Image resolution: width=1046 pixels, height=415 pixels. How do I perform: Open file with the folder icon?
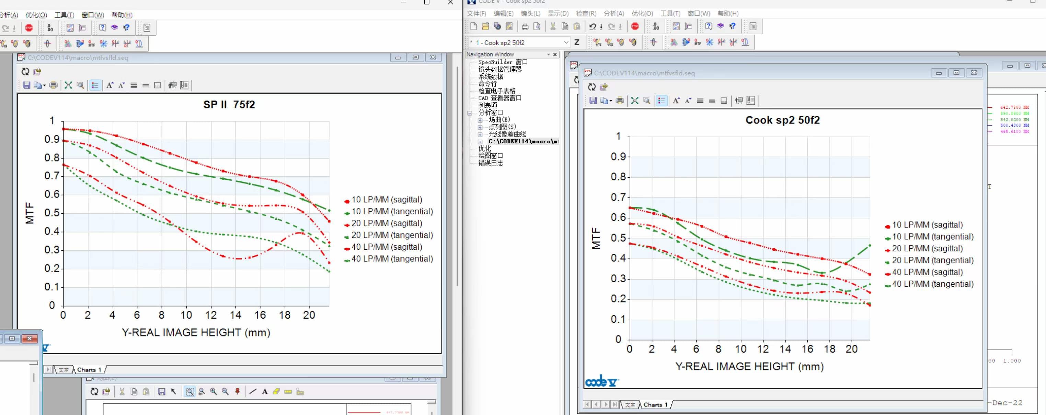[485, 26]
